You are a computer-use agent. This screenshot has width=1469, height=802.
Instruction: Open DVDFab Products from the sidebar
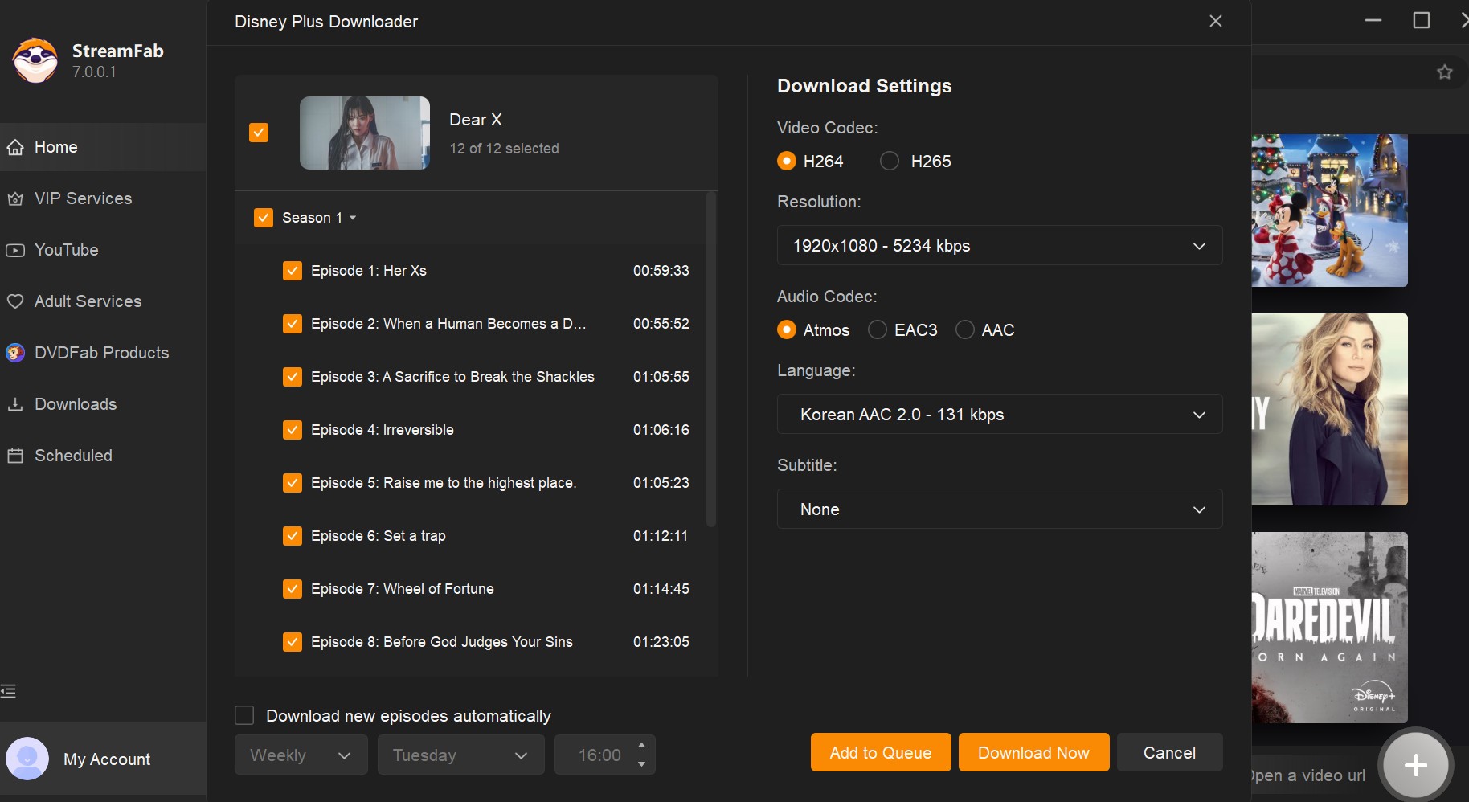pos(100,353)
